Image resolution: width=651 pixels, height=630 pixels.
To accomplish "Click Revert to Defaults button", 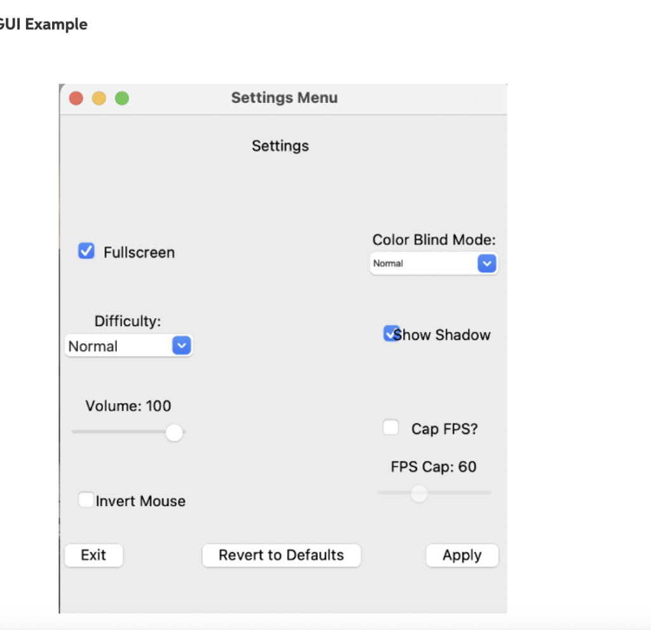I will 281,555.
